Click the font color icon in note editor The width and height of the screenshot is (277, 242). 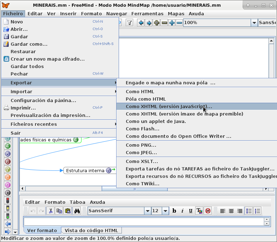[x=199, y=211]
